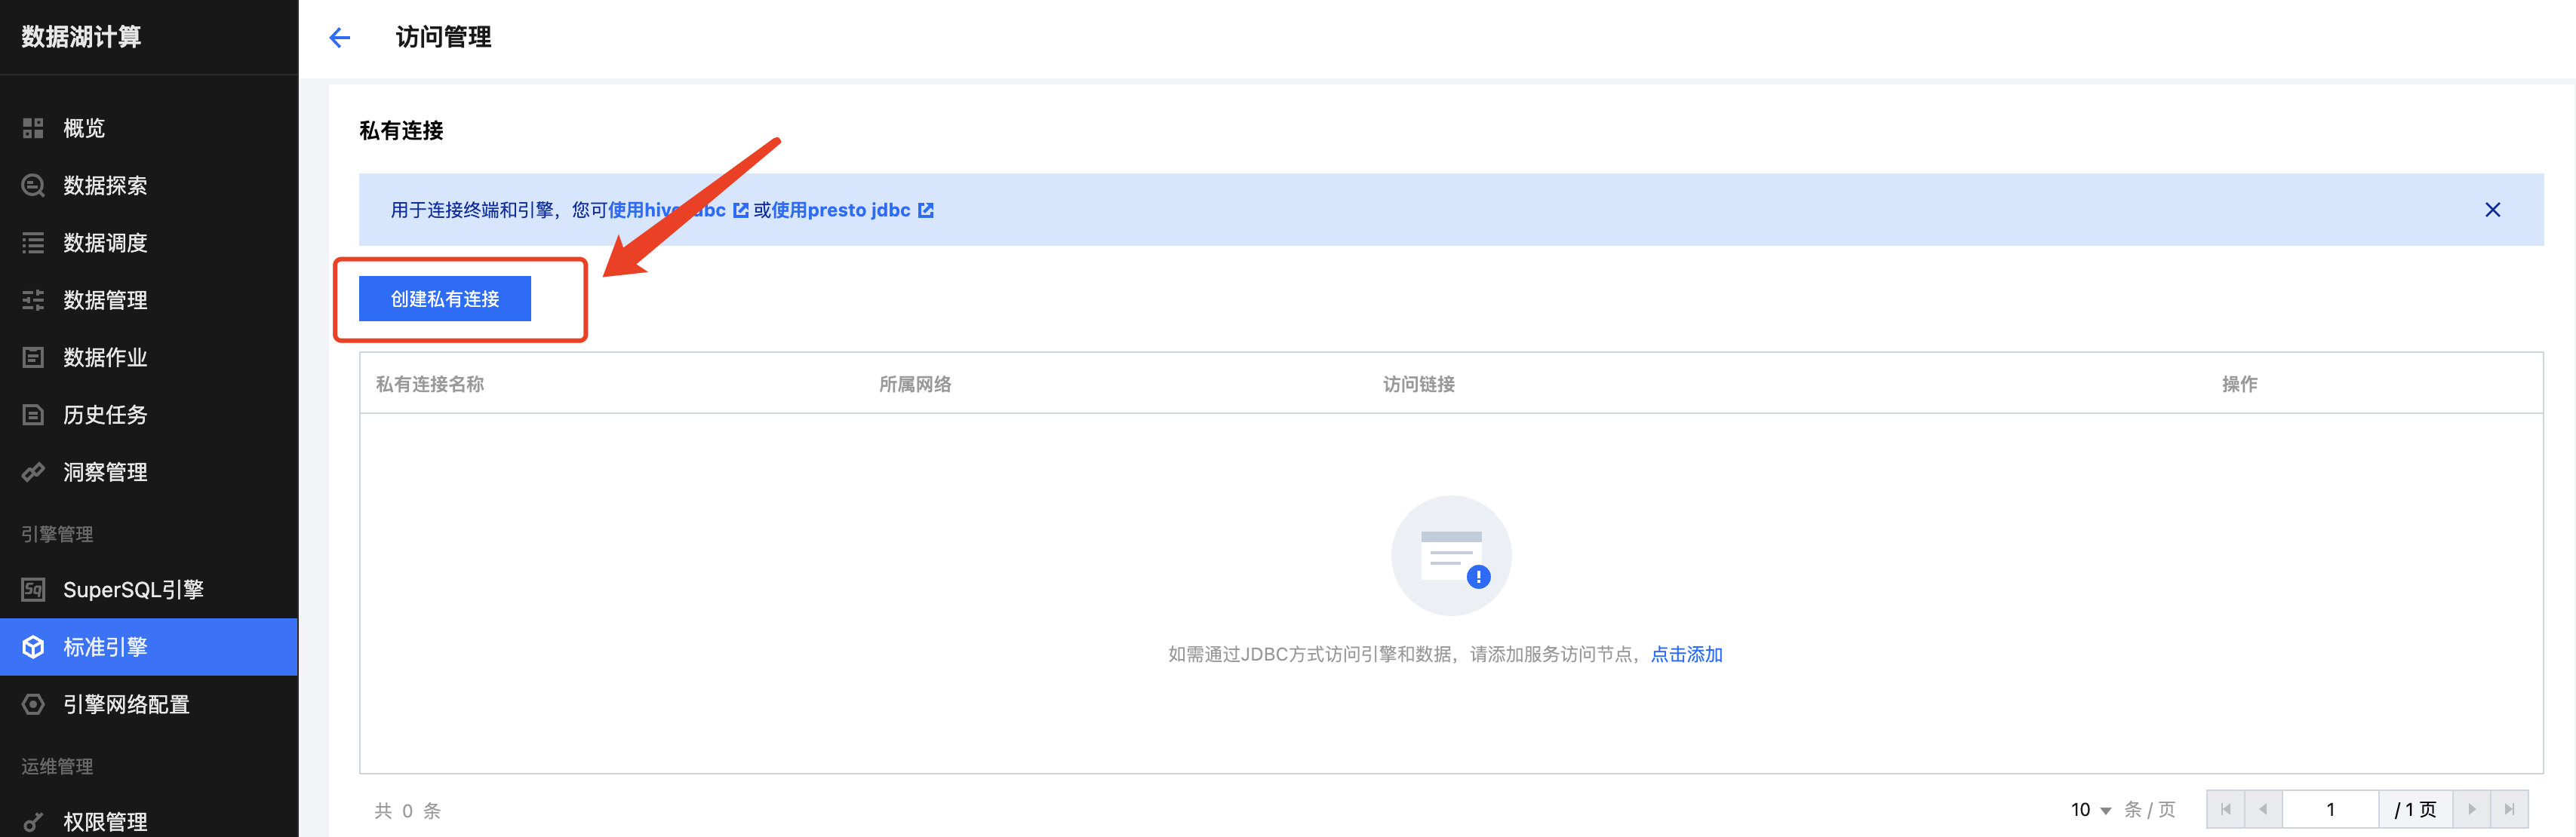This screenshot has width=2576, height=837.
Task: Go to the next page arrow
Action: 2471,809
